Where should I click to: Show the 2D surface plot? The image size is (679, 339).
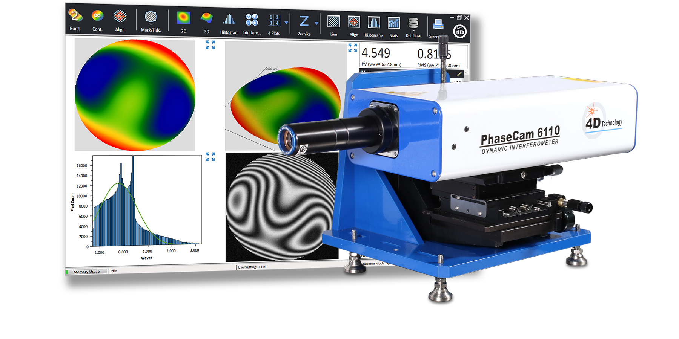[x=184, y=22]
